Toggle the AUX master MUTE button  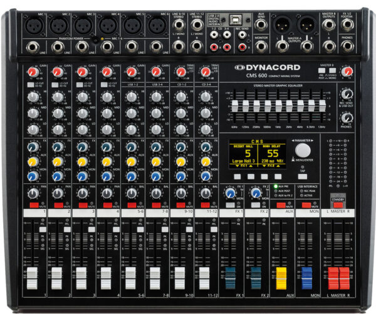281,205
